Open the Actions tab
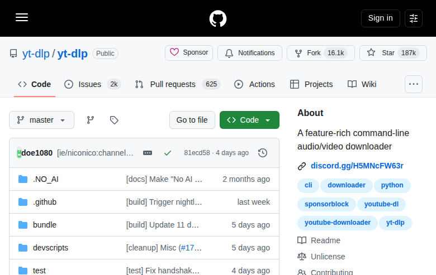Viewport: 436px width, 275px height. point(254,84)
